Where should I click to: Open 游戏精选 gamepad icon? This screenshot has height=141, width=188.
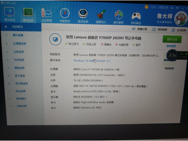[x=136, y=18]
